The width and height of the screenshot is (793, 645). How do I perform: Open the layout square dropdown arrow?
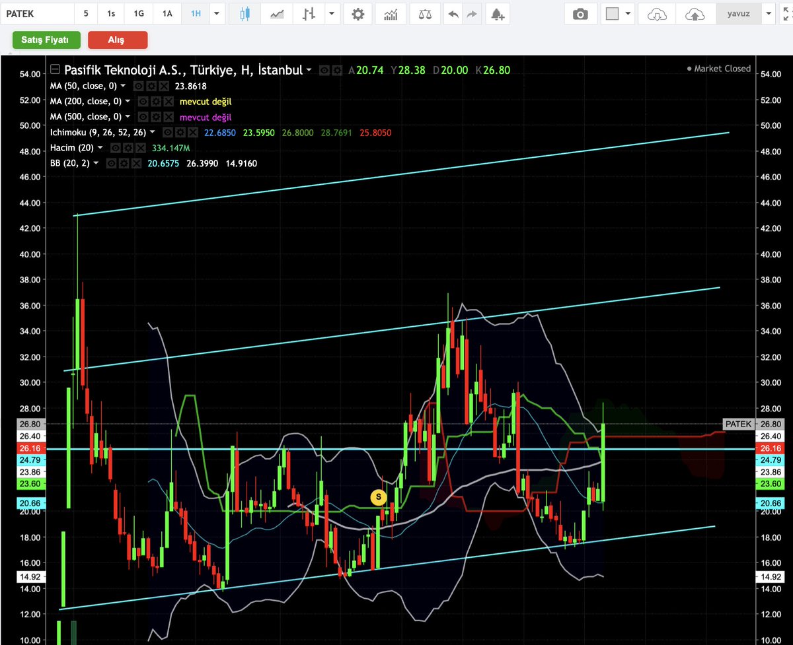(627, 14)
